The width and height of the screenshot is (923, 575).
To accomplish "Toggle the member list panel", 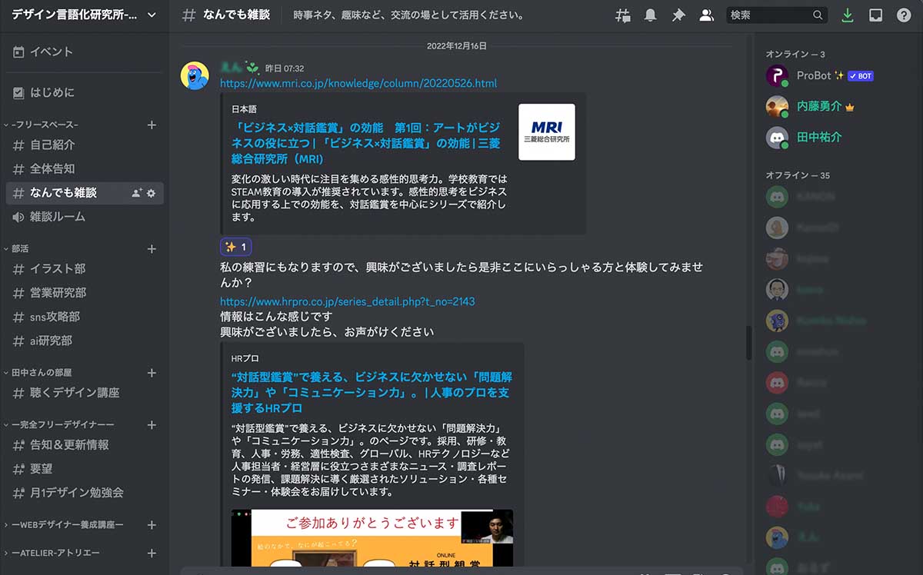I will [x=706, y=15].
